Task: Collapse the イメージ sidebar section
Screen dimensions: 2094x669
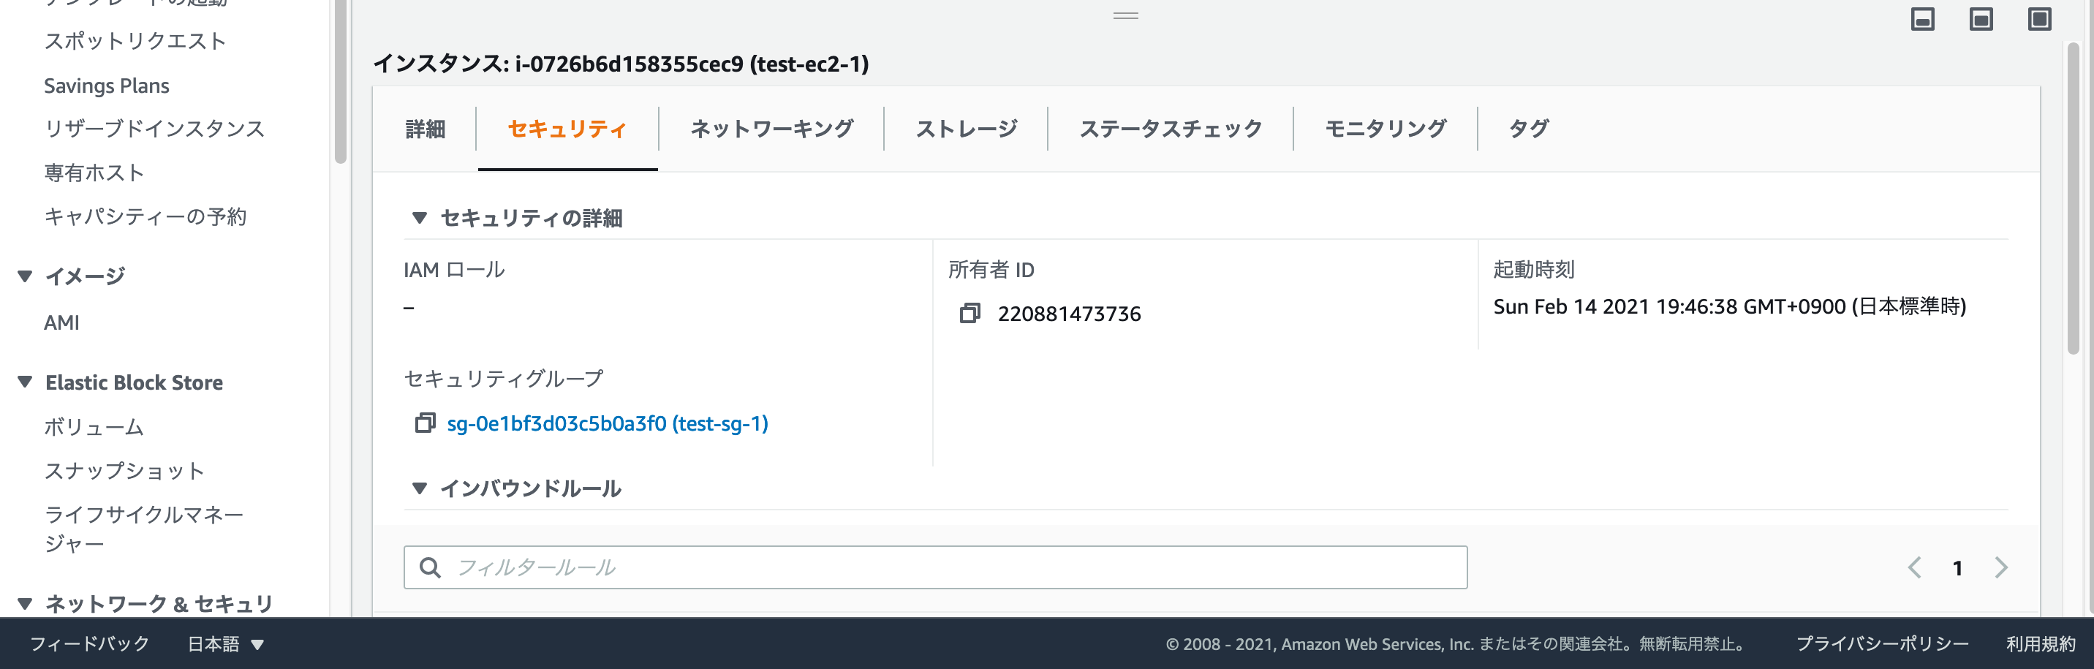Action: click(23, 274)
